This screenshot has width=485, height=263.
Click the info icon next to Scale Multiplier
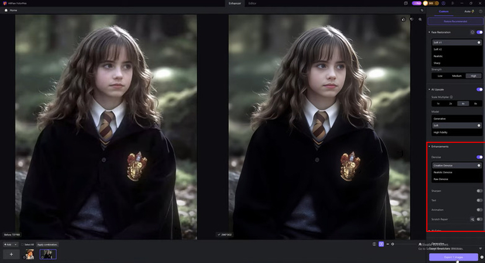click(451, 97)
